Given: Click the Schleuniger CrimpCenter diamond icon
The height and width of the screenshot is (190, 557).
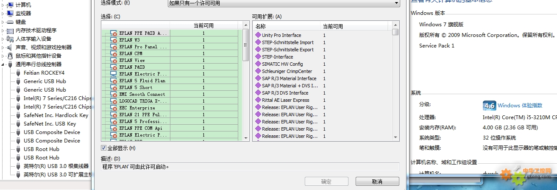Looking at the screenshot, I should pyautogui.click(x=257, y=71).
